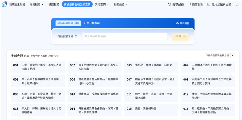Viewport: 242px width, 120px height.
Task: Click the 搜尋紀錄 history icon
Action: (170, 4)
